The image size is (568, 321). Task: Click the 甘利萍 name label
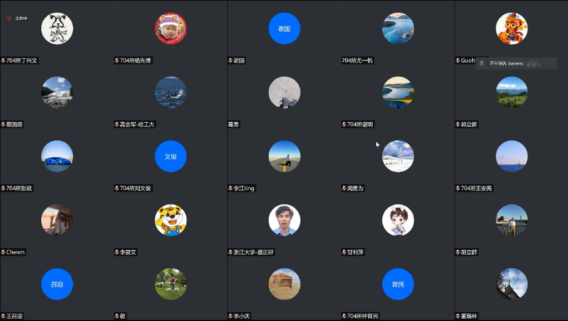[355, 252]
